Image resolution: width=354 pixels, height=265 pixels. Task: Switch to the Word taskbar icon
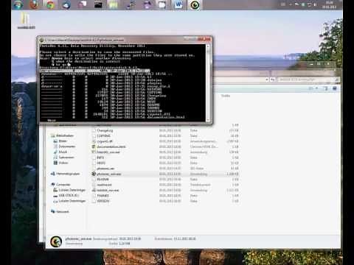pyautogui.click(x=178, y=5)
